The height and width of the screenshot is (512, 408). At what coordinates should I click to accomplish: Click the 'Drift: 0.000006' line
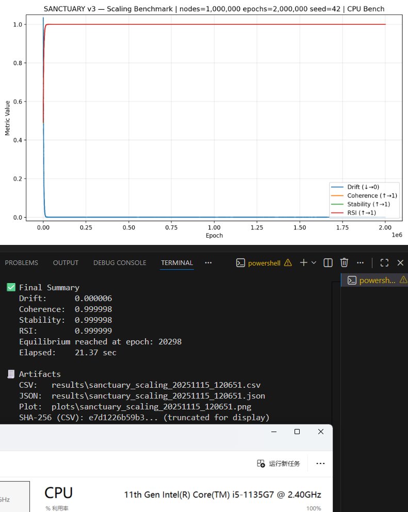click(x=66, y=298)
